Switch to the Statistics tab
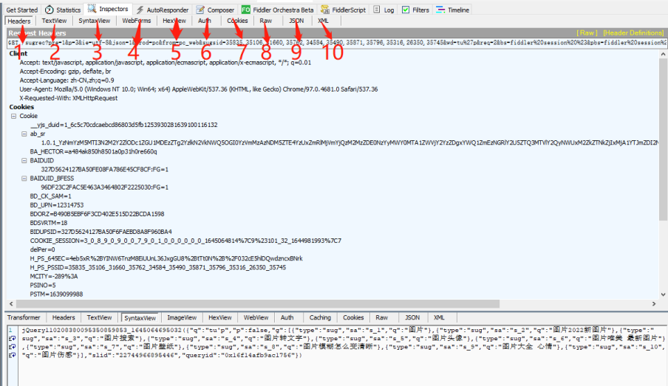The width and height of the screenshot is (668, 386). (68, 10)
